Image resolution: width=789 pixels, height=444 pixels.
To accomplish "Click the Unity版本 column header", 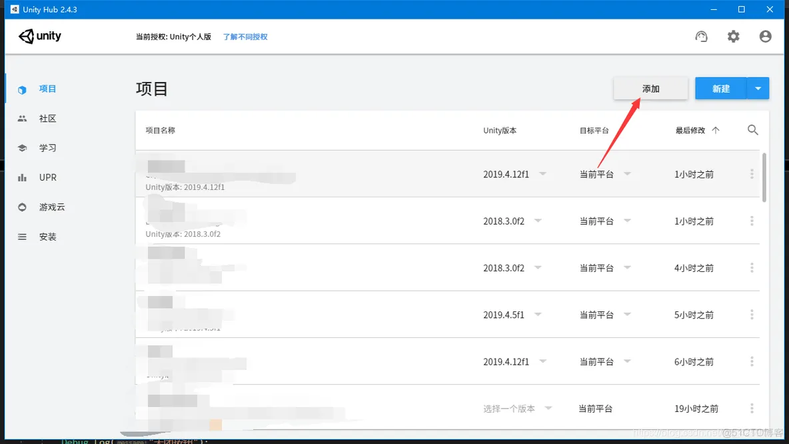I will 500,131.
